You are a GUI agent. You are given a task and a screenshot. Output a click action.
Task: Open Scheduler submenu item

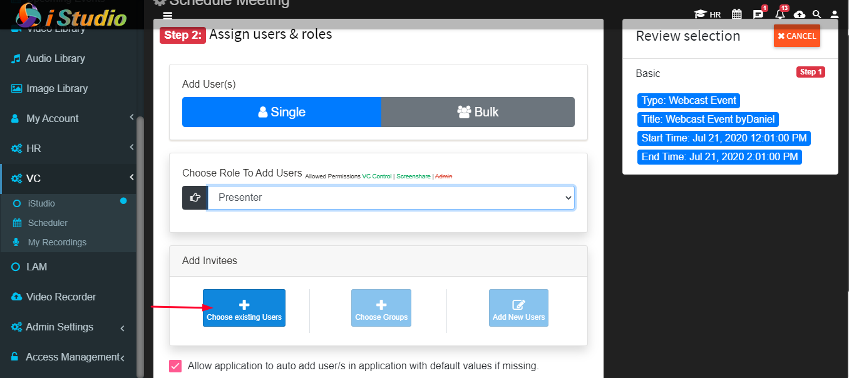point(48,223)
